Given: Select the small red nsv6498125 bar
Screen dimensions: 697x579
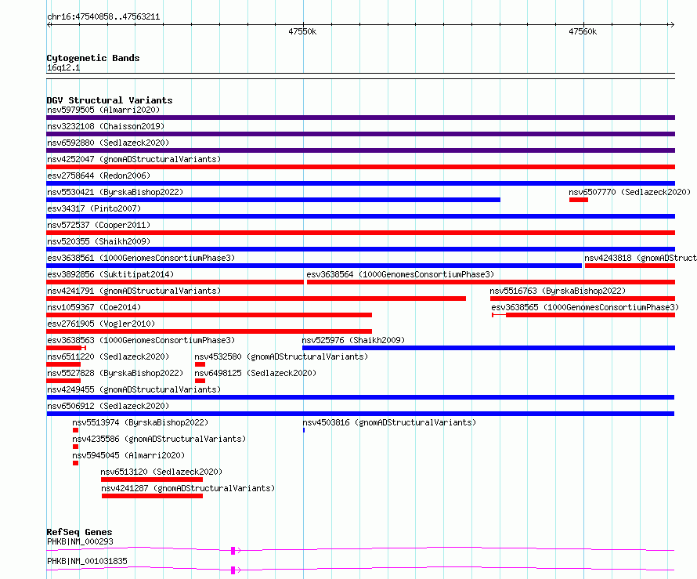Looking at the screenshot, I should click(200, 381).
